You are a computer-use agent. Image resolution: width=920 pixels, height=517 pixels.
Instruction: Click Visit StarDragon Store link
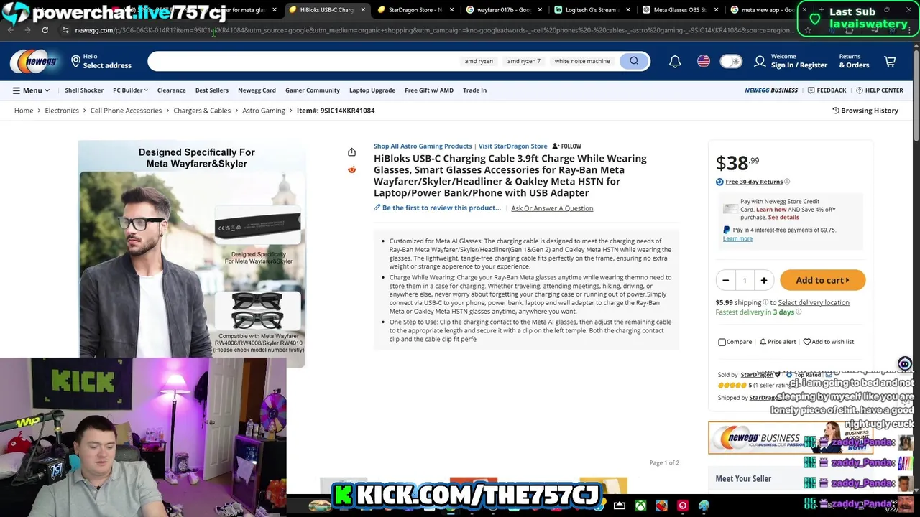click(x=512, y=146)
